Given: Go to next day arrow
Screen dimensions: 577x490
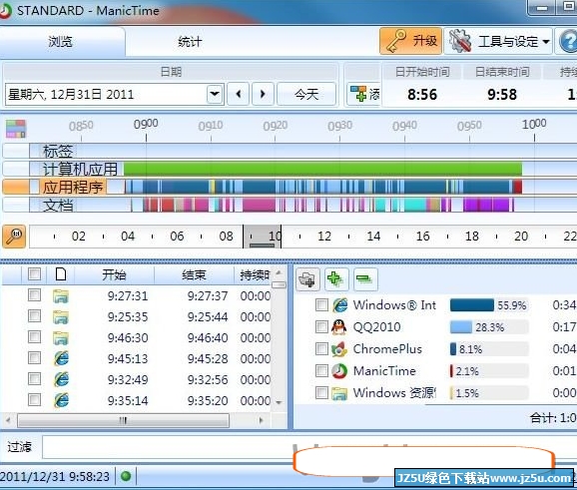Looking at the screenshot, I should [263, 94].
